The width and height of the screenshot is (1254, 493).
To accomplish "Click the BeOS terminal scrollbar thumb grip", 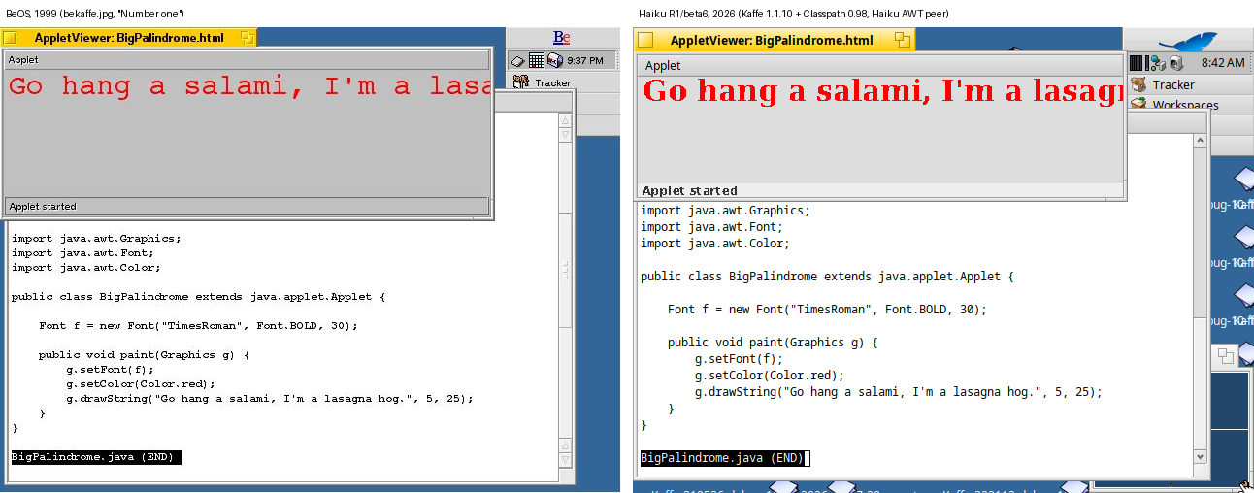I will [x=566, y=269].
